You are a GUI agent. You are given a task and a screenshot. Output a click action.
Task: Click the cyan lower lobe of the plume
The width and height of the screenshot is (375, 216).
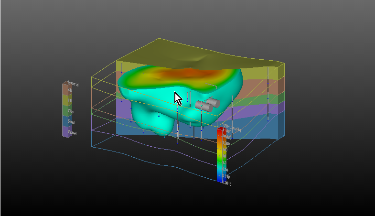click(158, 123)
